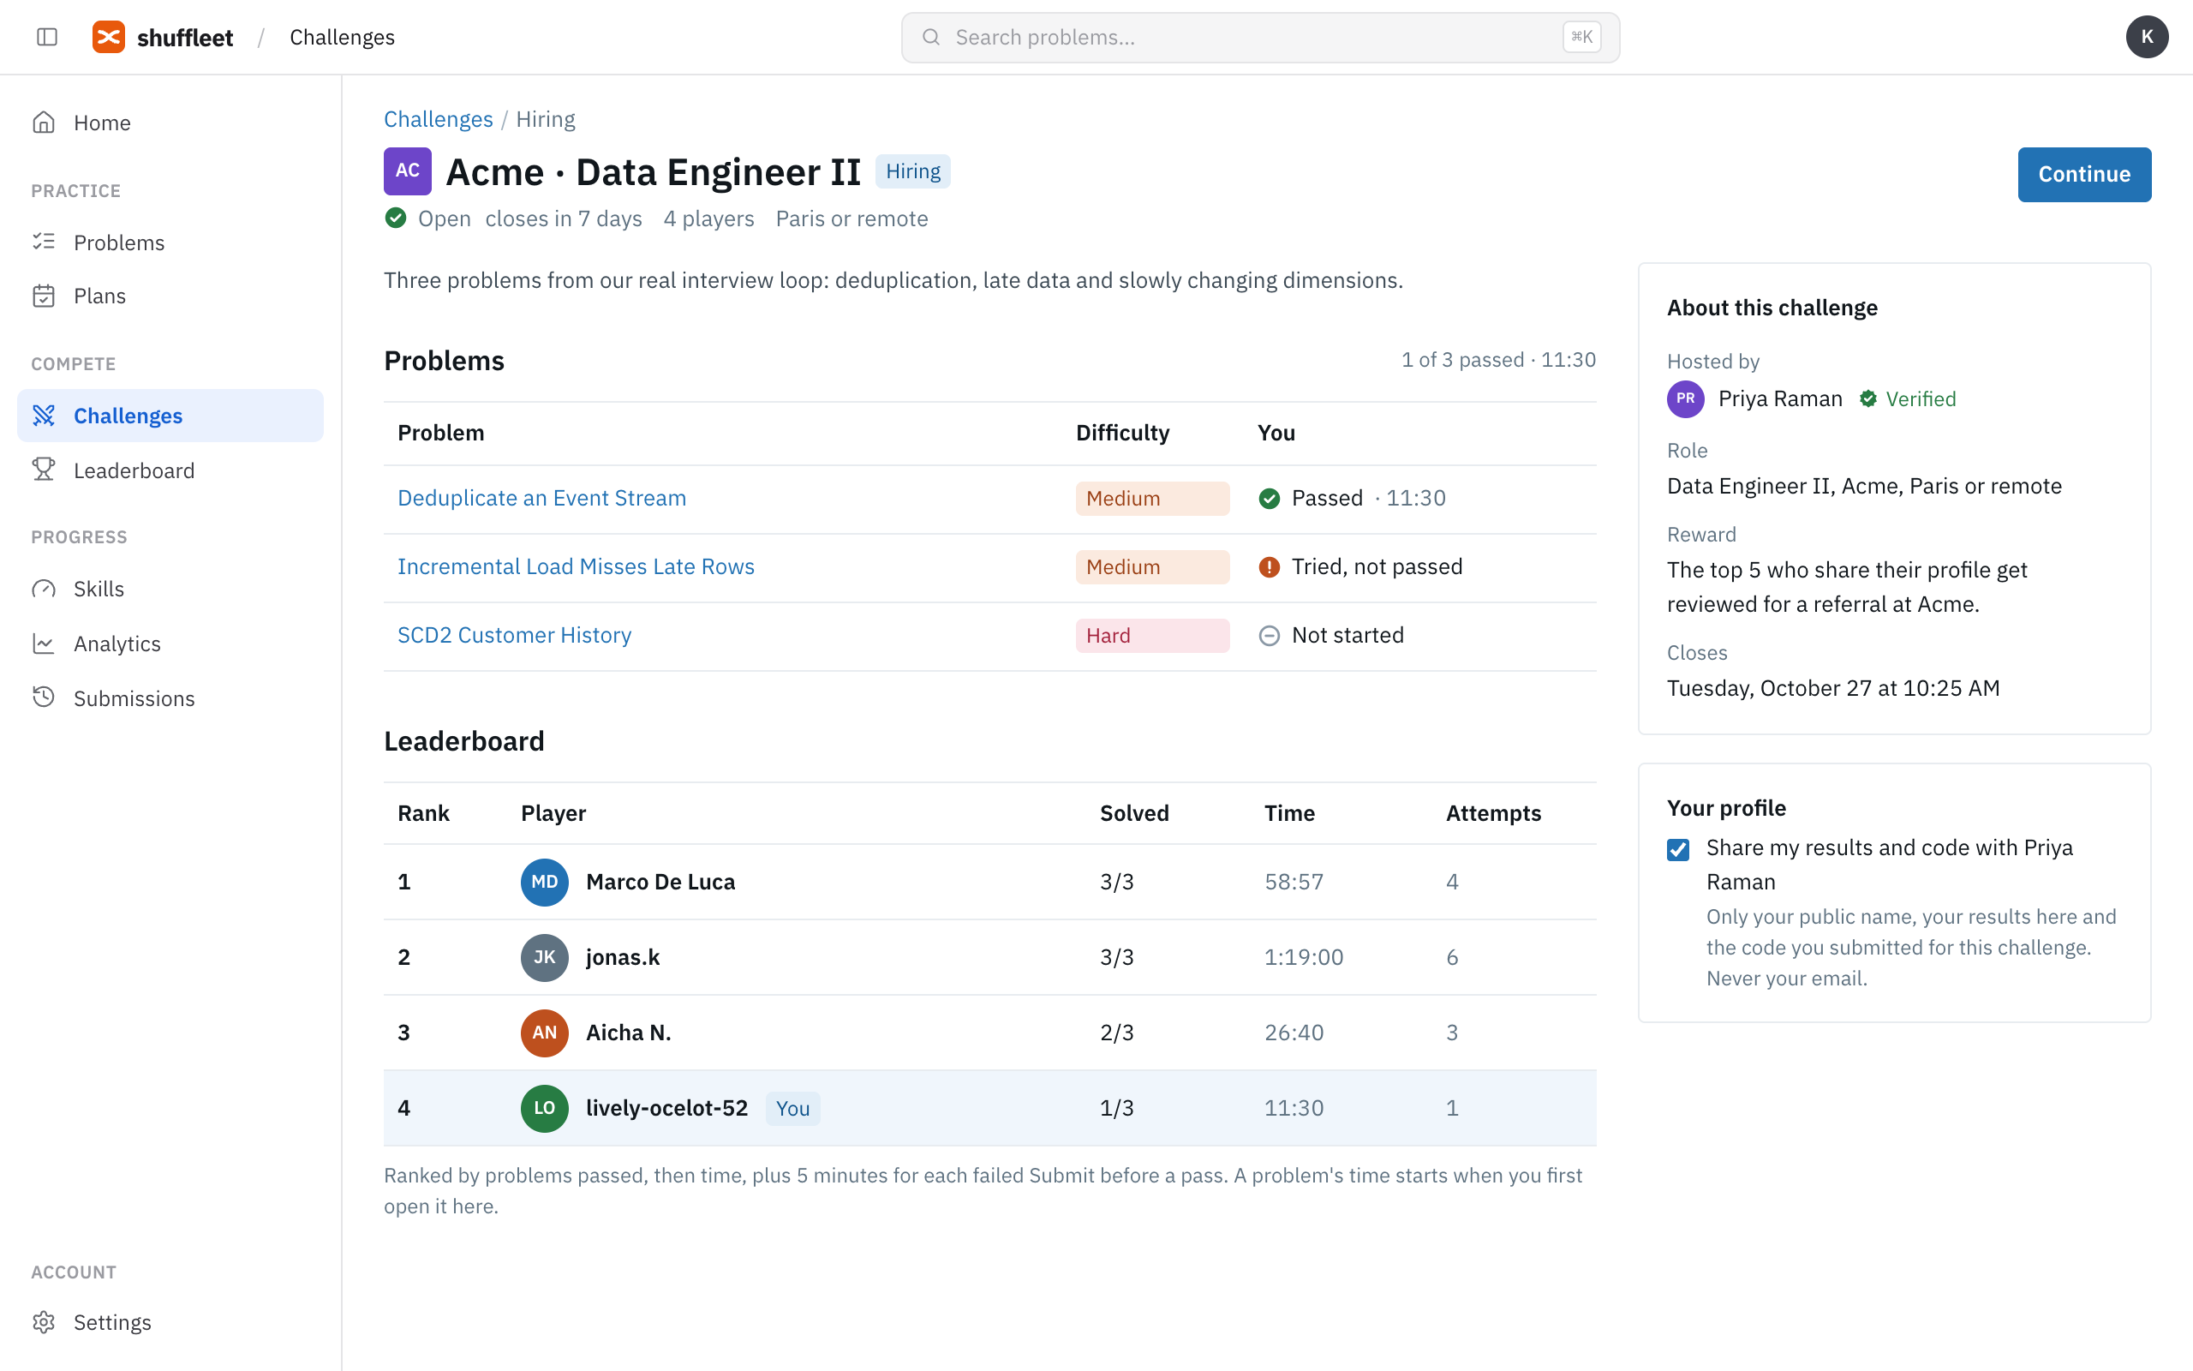2193x1371 pixels.
Task: Click the AC Acme company badge
Action: (x=408, y=171)
